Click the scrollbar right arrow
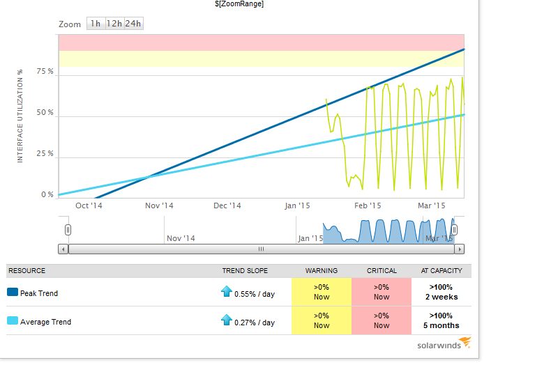Image resolution: width=551 pixels, height=365 pixels. [460, 249]
